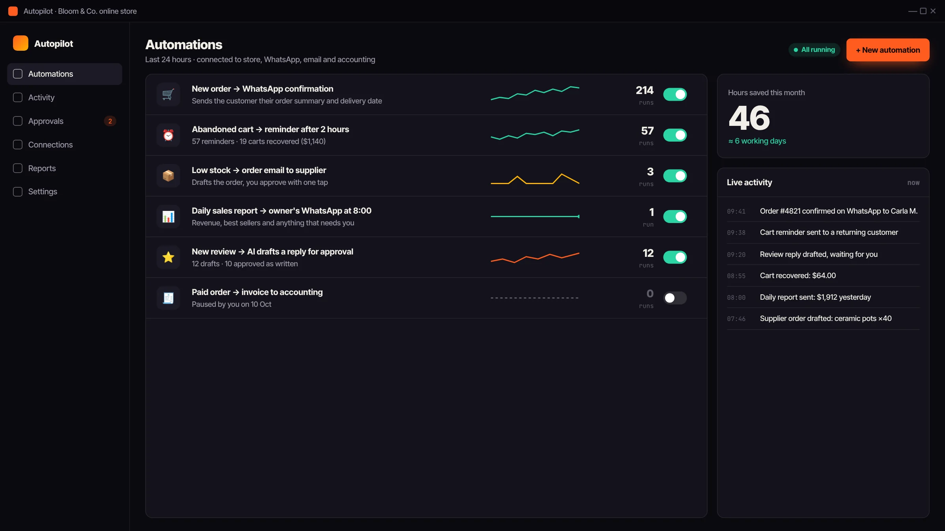Click the Review reply drafted activity entry
This screenshot has width=945, height=531.
click(823, 254)
